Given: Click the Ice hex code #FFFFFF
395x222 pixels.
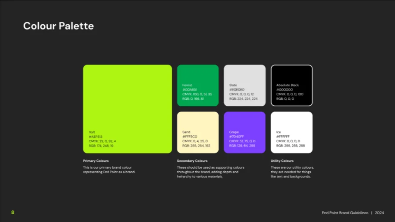Looking at the screenshot, I should tap(283, 137).
